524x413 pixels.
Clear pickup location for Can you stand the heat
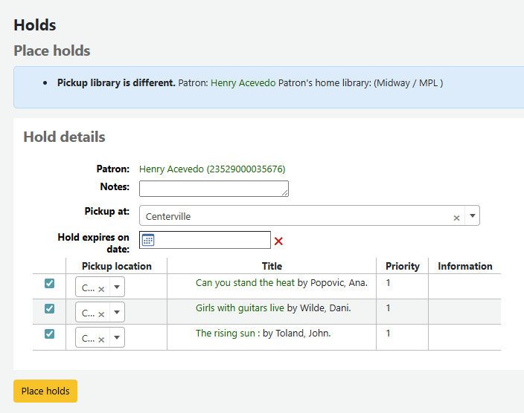click(101, 289)
